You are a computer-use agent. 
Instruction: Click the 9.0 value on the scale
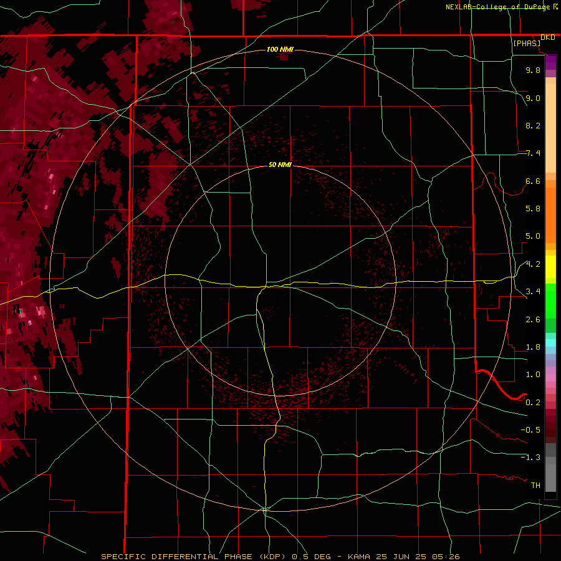[533, 98]
